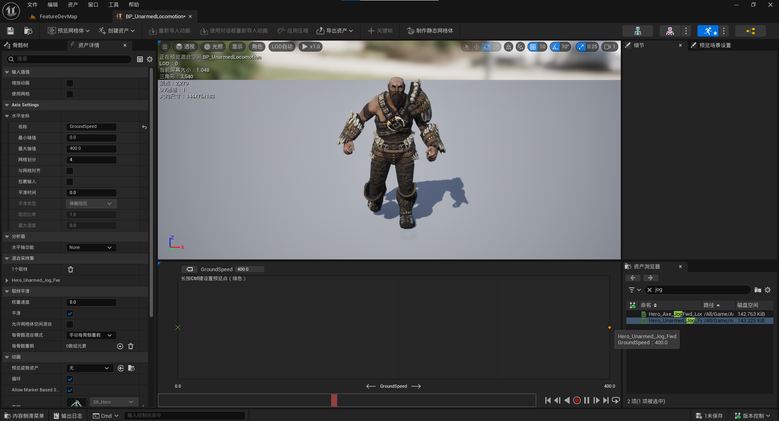Viewport: 779px width, 421px height.
Task: Open camera speed setting
Action: [x=609, y=47]
